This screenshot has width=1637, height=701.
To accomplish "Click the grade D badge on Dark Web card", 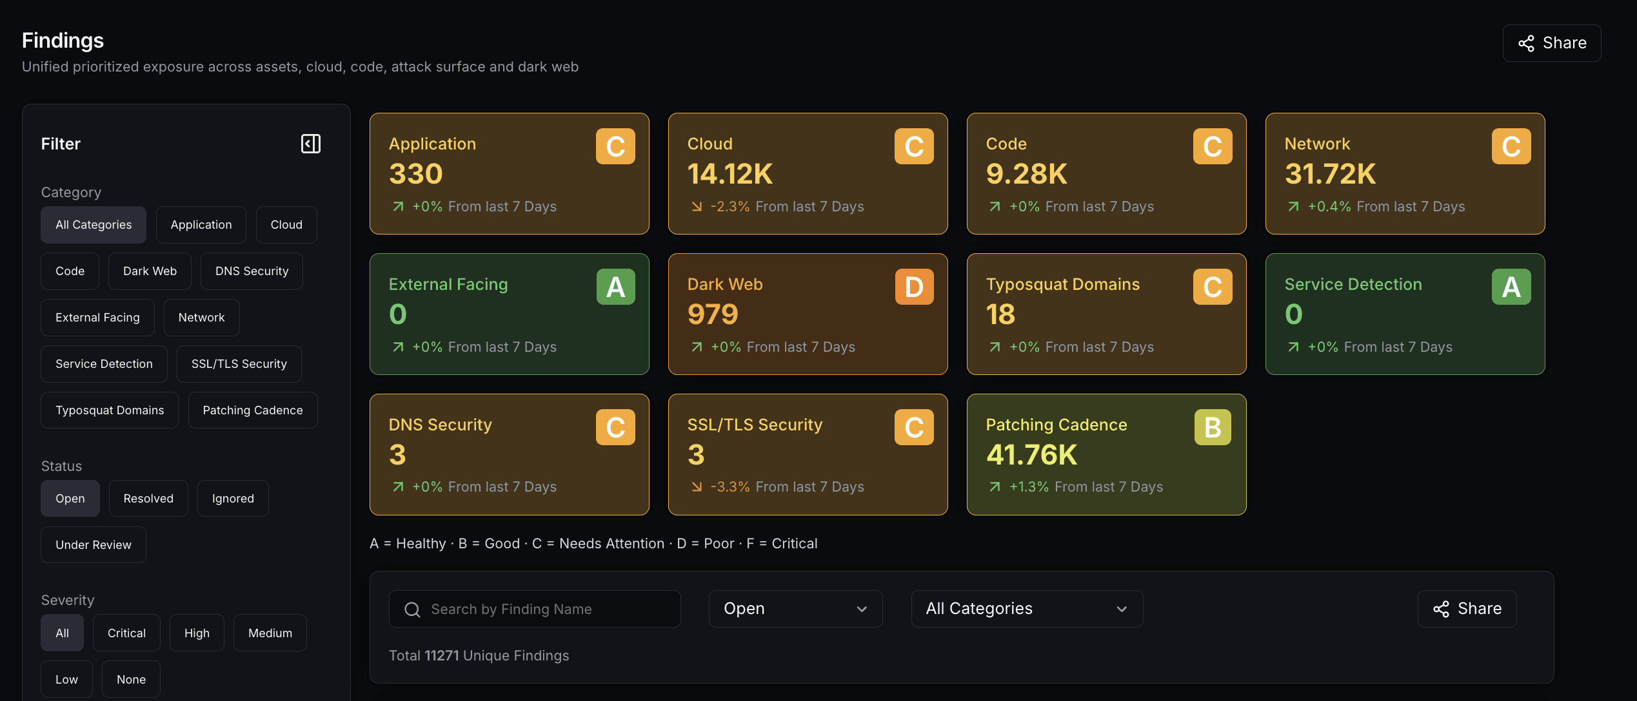I will [914, 287].
